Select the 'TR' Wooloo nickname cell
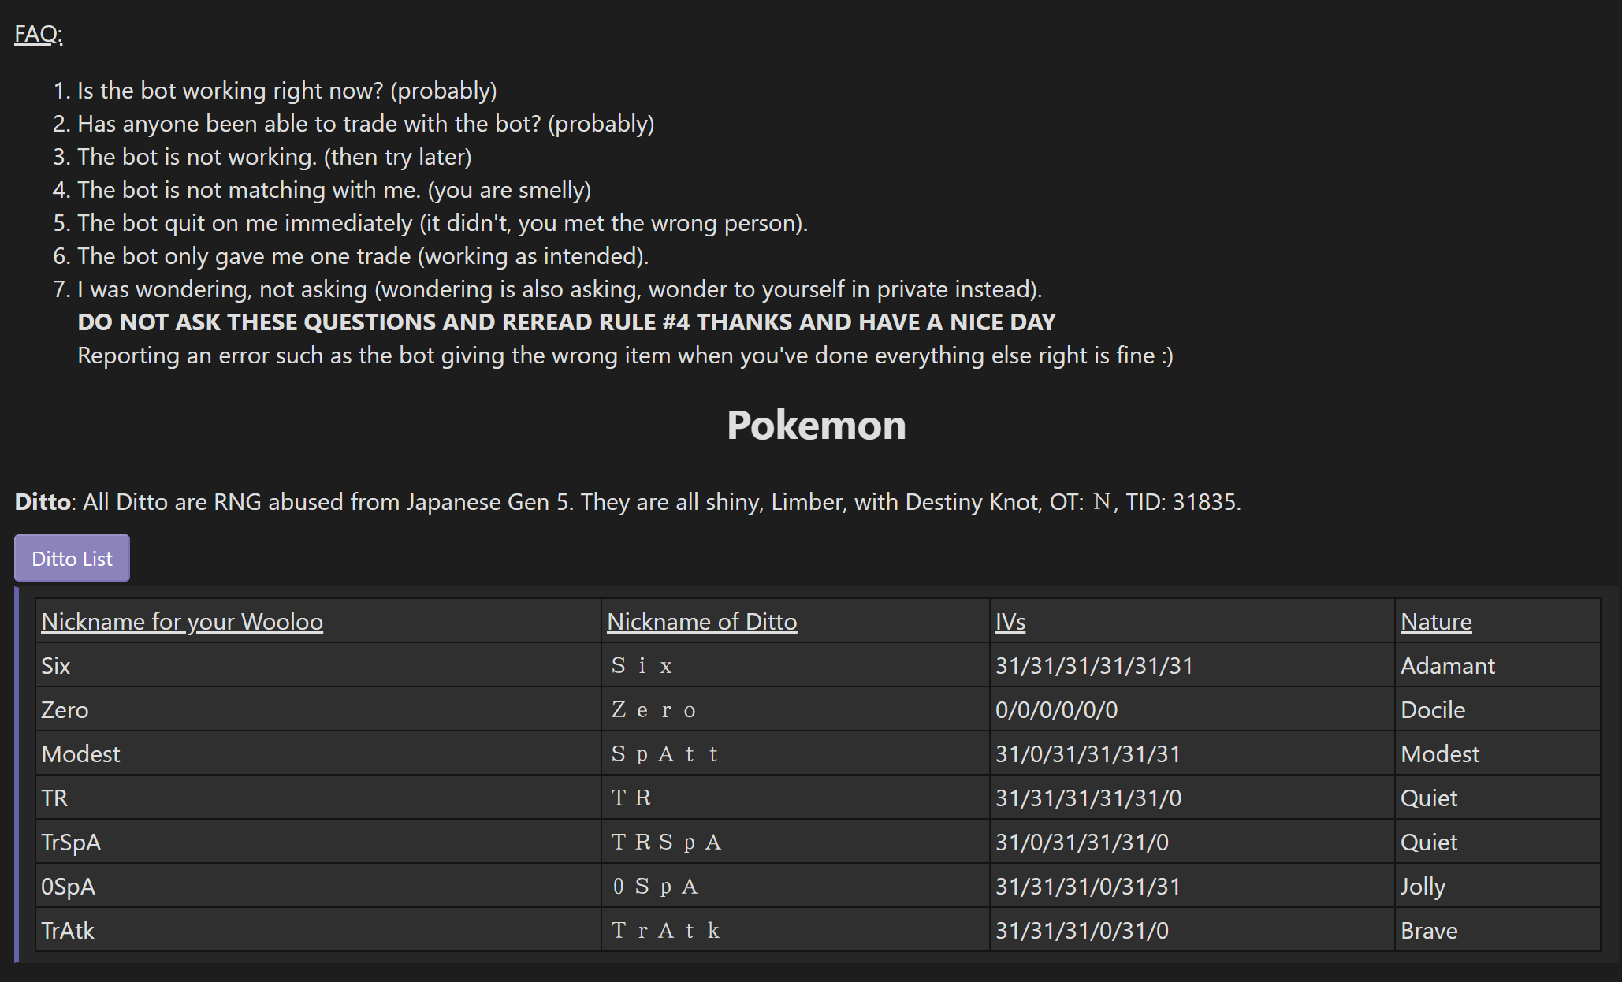The image size is (1622, 982). (318, 798)
